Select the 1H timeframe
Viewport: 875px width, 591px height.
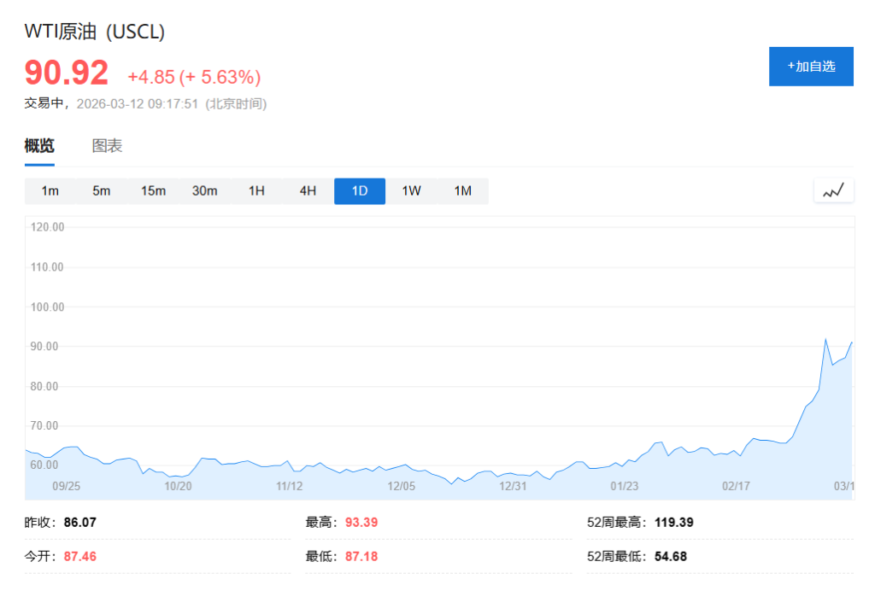point(256,190)
